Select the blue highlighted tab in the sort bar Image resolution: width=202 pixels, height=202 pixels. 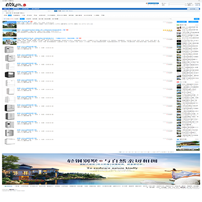coord(22,19)
